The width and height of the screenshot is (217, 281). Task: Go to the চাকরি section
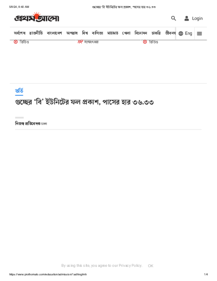[x=156, y=33]
